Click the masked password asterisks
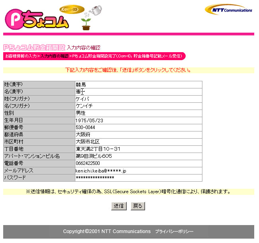This screenshot has width=259, height=243. pos(95,178)
